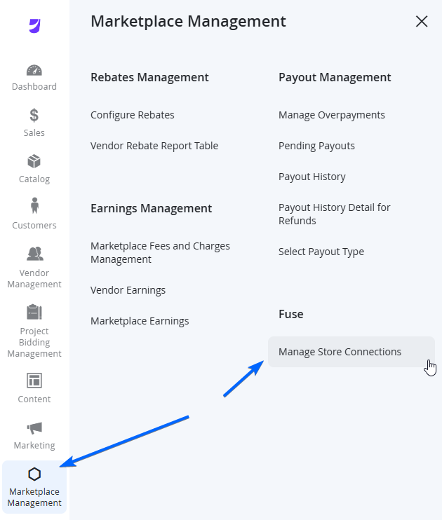The height and width of the screenshot is (520, 442).
Task: Open Manage Overpayments
Action: [332, 115]
